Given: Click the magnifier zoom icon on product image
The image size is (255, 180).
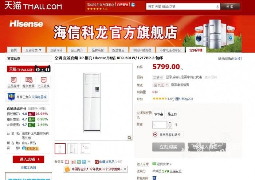Looking at the screenshot, I should click(129, 138).
